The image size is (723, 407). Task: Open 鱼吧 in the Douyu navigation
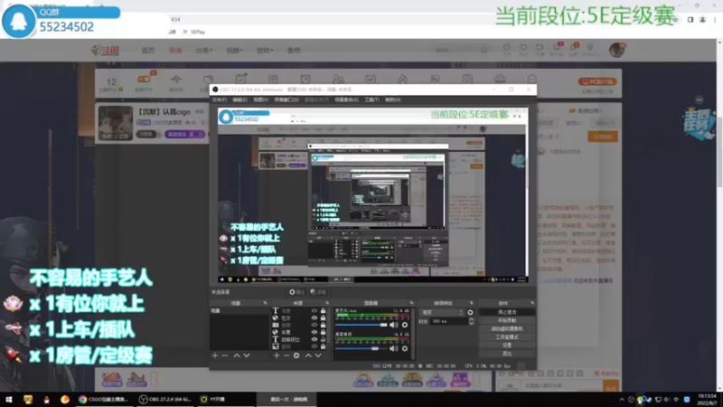tap(294, 51)
